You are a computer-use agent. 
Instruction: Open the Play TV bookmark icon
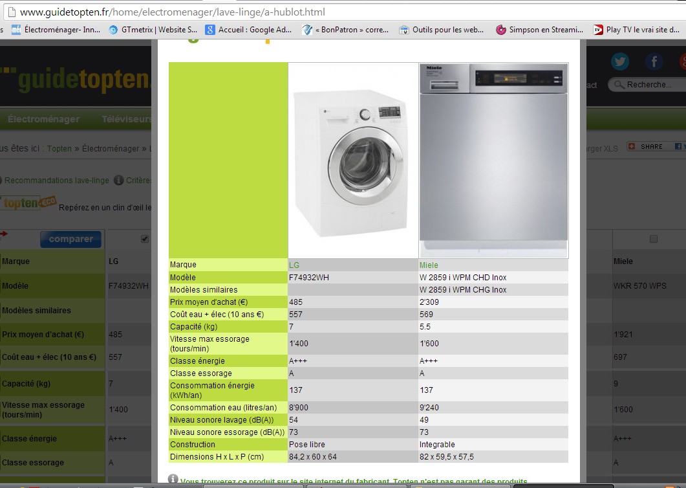pos(597,30)
